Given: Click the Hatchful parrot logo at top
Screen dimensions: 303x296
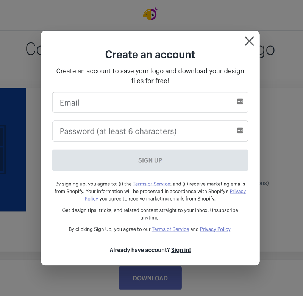Looking at the screenshot, I should [150, 14].
